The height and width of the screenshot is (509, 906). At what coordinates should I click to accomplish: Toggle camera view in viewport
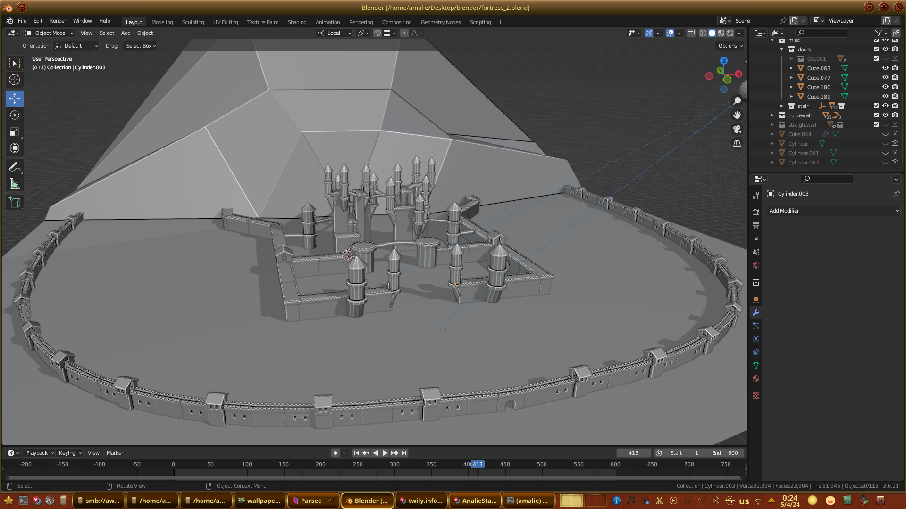pos(737,129)
